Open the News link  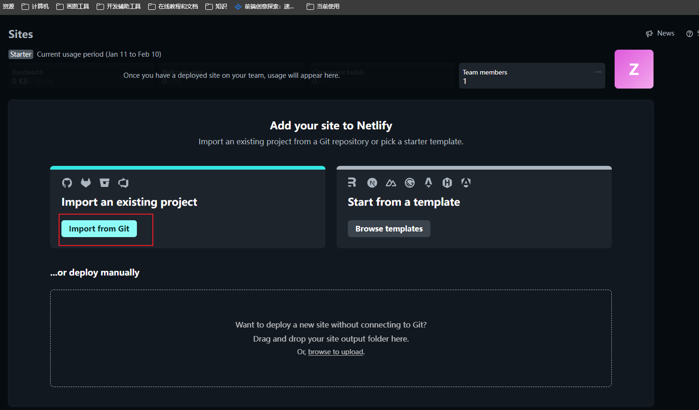(x=660, y=33)
